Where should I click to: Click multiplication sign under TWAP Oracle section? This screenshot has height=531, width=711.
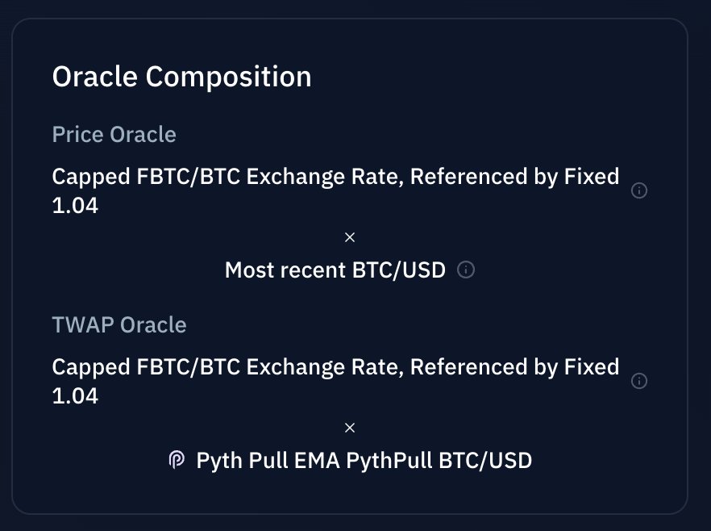tap(350, 428)
